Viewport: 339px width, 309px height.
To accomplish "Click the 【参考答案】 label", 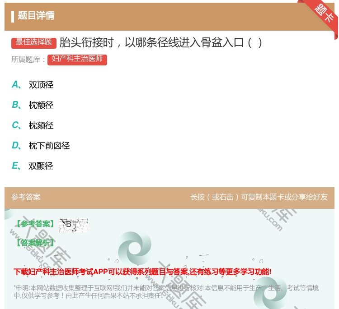I will point(35,224).
